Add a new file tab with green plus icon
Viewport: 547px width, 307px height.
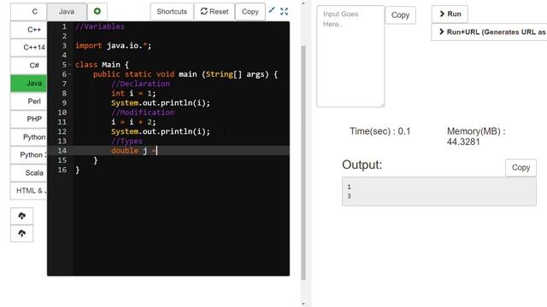(x=97, y=11)
